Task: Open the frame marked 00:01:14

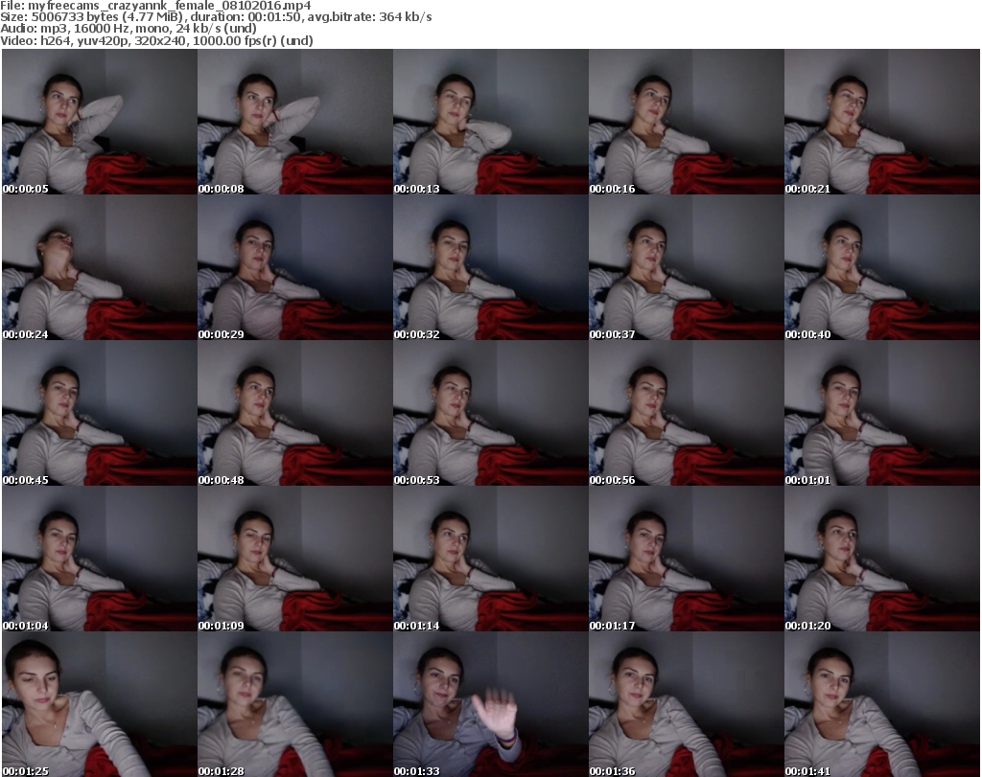Action: [490, 560]
